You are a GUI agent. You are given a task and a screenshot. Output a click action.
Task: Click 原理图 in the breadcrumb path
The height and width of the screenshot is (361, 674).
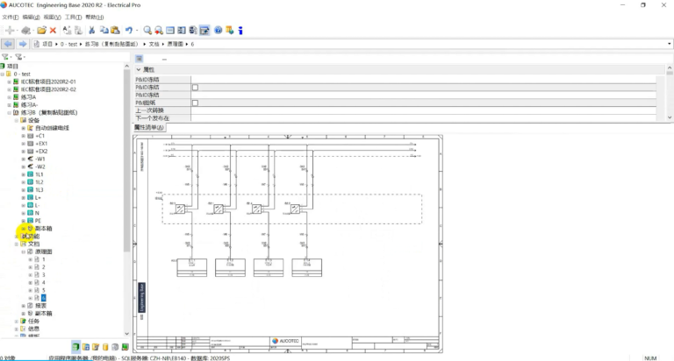coord(176,44)
